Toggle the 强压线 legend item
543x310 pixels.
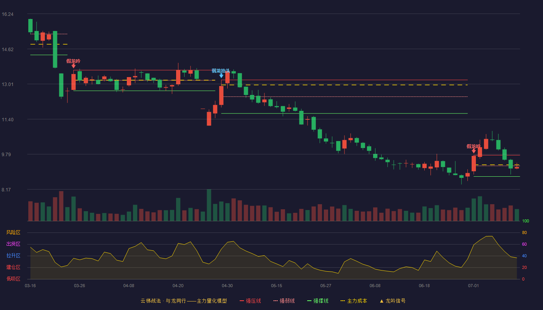point(250,301)
